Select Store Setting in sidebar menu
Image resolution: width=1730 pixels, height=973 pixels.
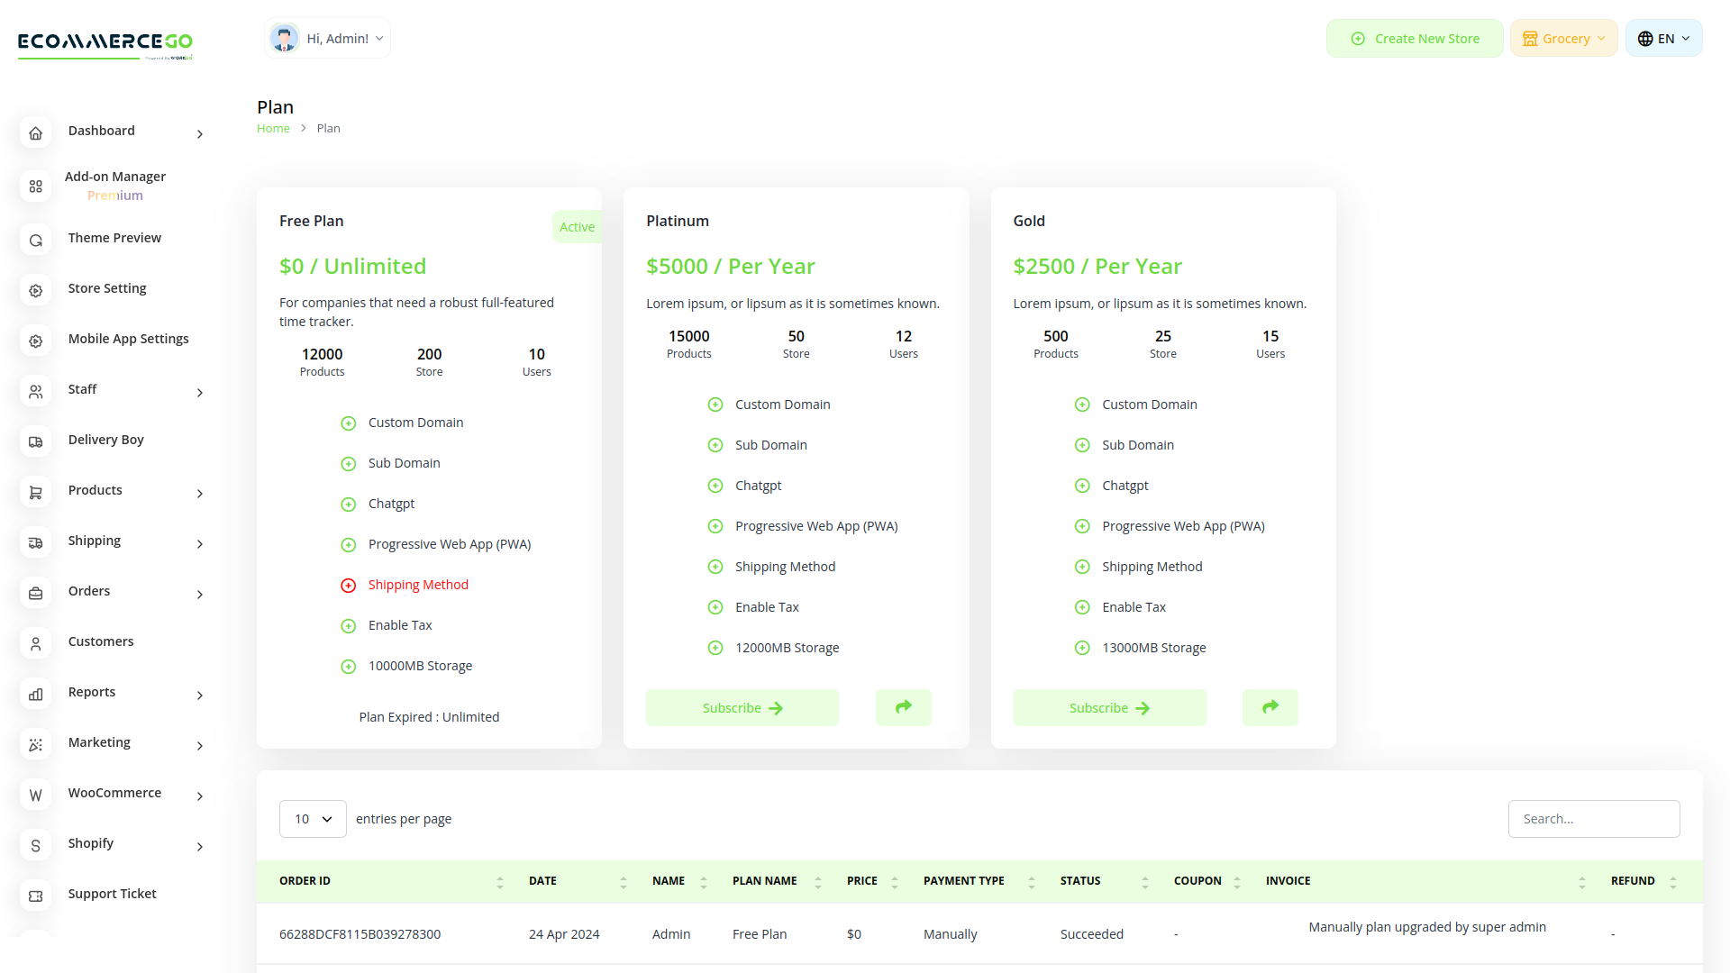106,288
